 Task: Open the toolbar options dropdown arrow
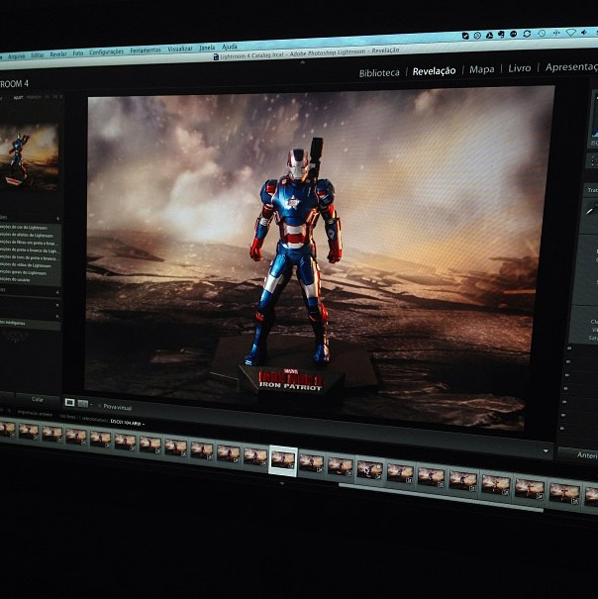click(546, 451)
